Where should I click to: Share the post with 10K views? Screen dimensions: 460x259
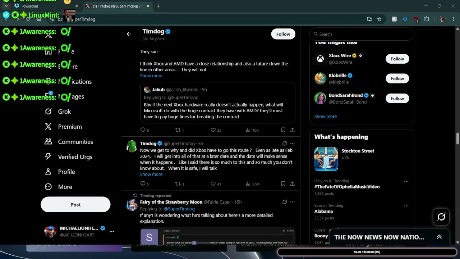293,130
